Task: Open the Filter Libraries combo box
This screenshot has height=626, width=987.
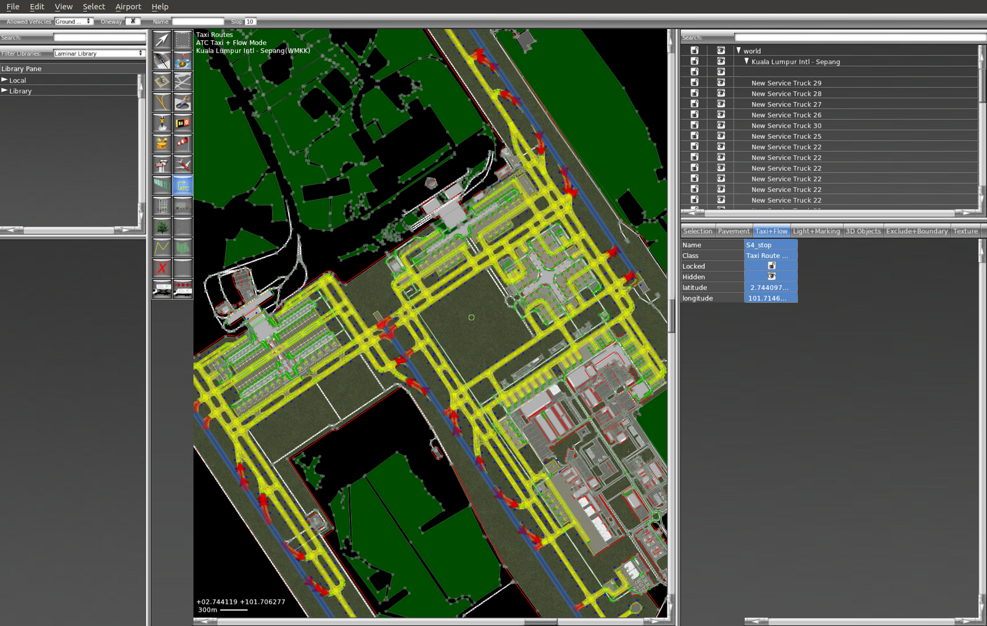Action: pos(99,54)
